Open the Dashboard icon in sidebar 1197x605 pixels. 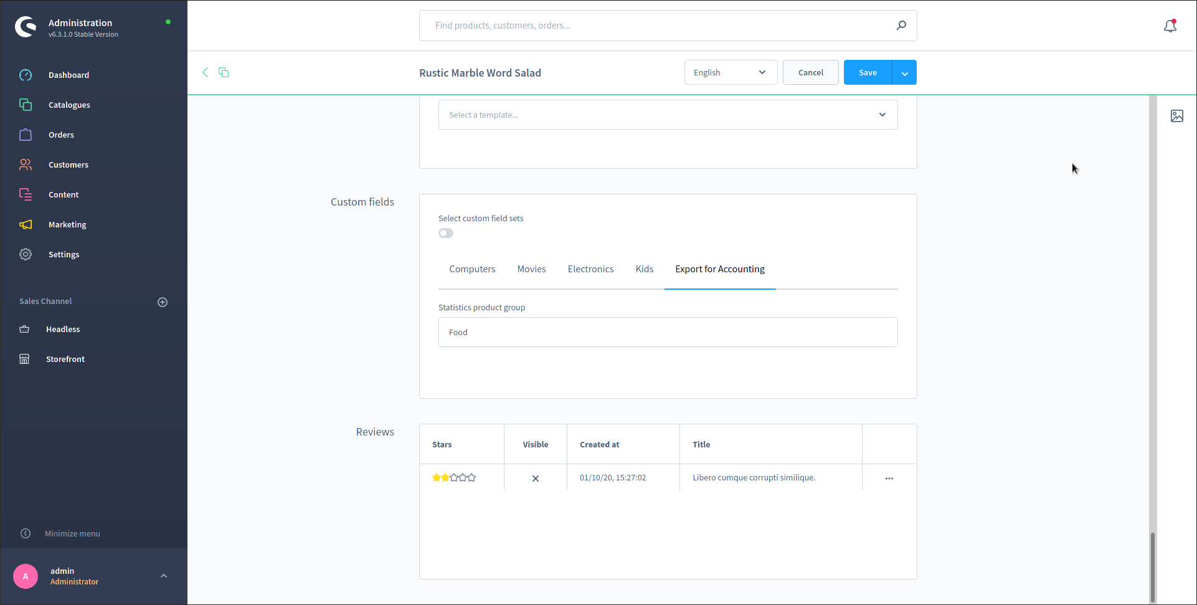pos(26,75)
